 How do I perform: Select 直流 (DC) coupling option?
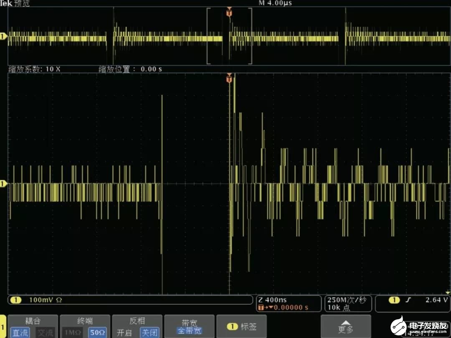point(20,333)
